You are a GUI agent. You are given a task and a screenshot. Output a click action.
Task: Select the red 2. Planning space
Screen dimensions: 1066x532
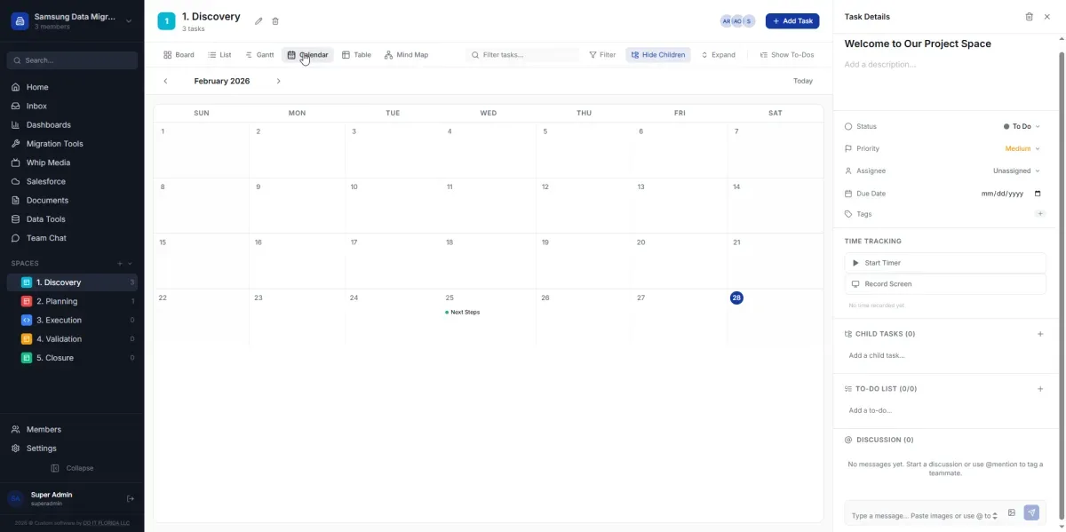pyautogui.click(x=57, y=301)
